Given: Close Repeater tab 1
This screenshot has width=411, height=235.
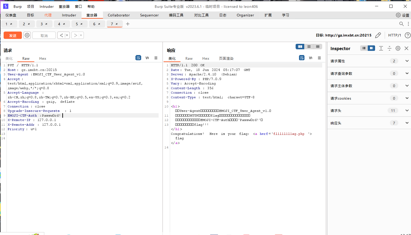Looking at the screenshot, I should tap(11, 24).
